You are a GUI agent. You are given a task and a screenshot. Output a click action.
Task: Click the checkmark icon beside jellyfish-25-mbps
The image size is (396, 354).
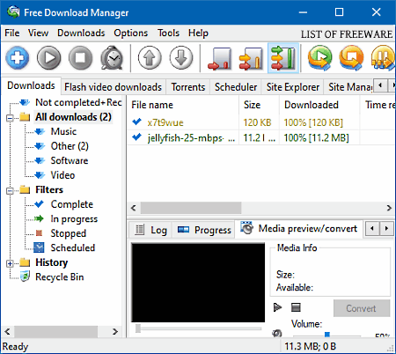pyautogui.click(x=136, y=136)
